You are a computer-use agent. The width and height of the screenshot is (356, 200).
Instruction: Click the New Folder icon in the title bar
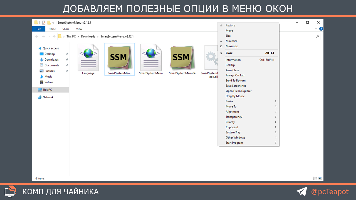(49, 22)
